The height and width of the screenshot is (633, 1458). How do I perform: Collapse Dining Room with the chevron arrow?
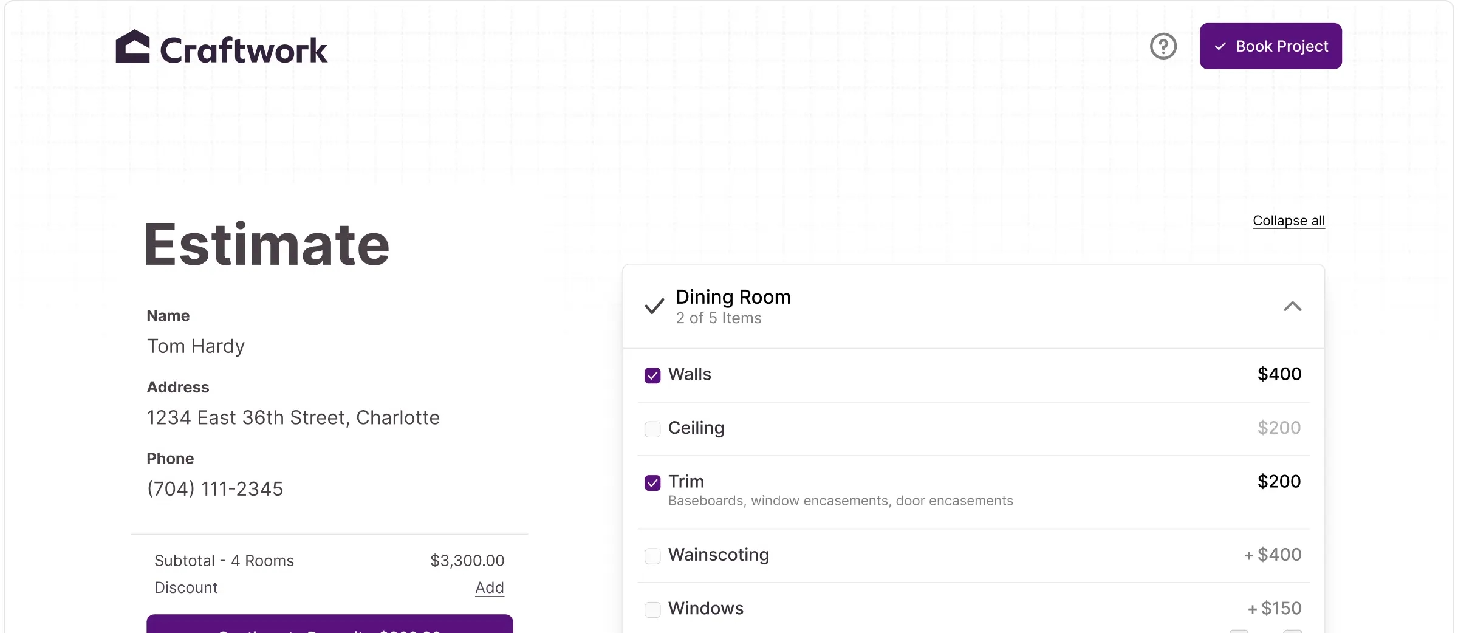pos(1292,306)
